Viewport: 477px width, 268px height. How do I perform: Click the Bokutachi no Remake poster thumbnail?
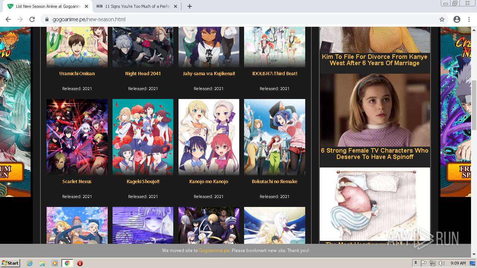(275, 137)
